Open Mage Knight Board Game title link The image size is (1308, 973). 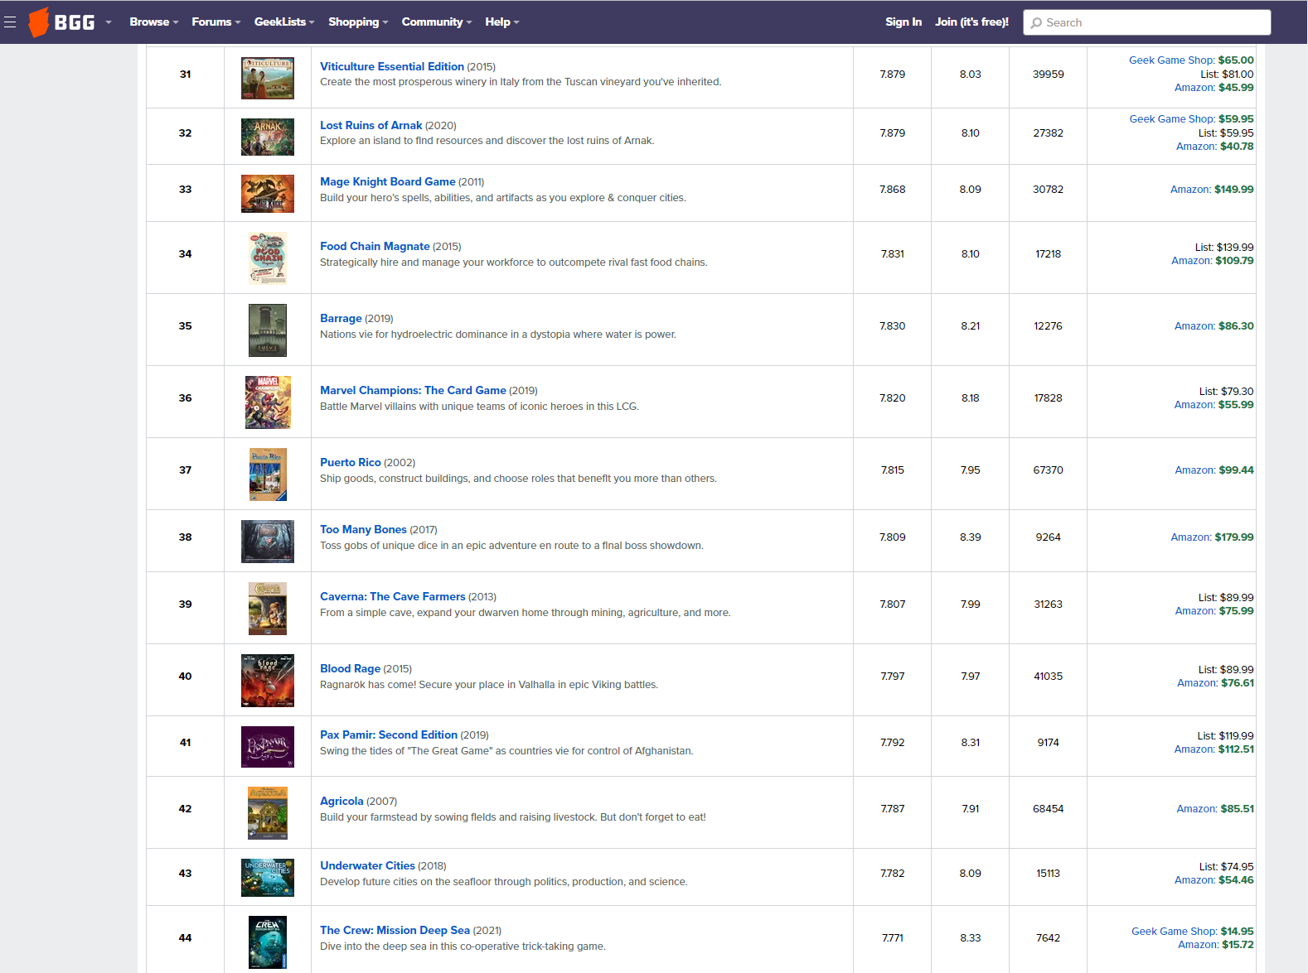coord(388,181)
